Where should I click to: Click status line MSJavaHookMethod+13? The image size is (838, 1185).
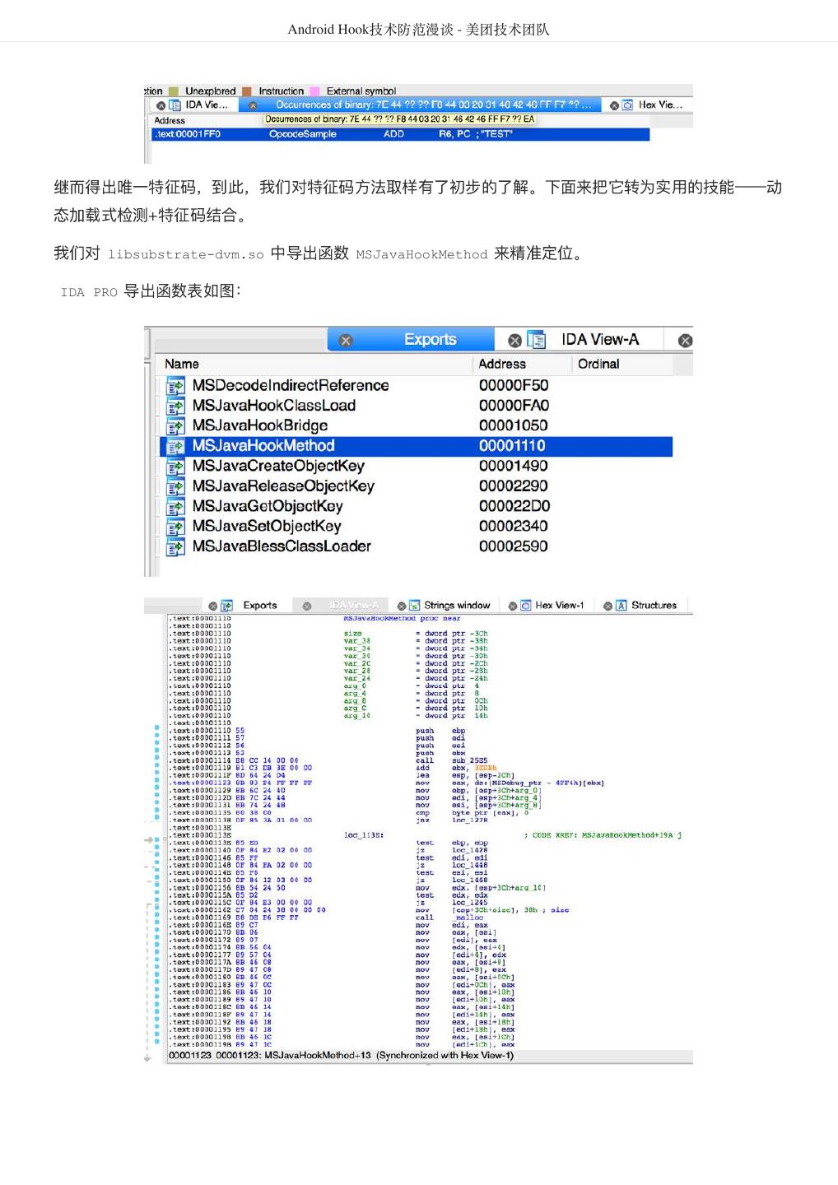tap(341, 1056)
